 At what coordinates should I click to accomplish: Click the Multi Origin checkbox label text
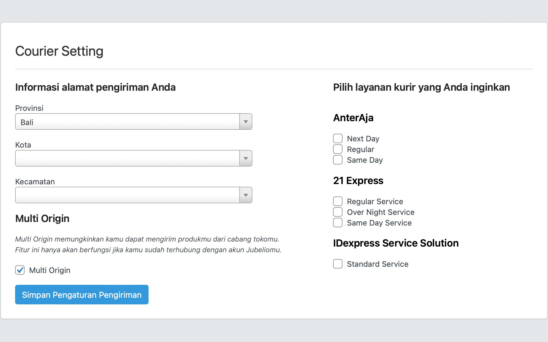click(x=50, y=270)
